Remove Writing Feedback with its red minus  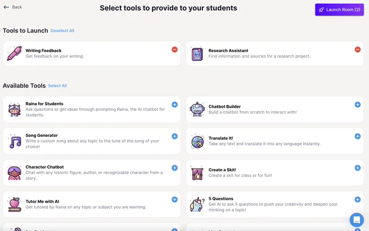point(174,49)
